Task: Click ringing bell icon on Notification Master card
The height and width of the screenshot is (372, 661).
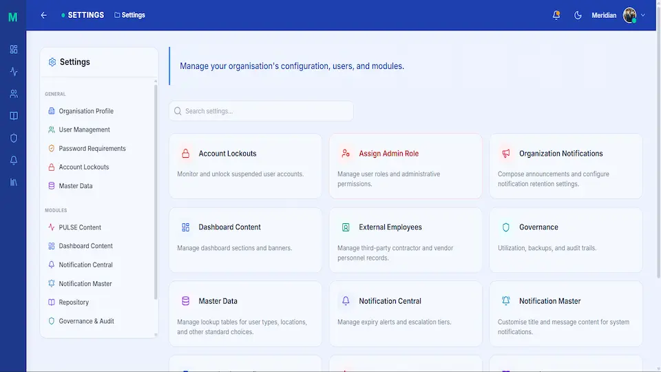Action: point(506,301)
